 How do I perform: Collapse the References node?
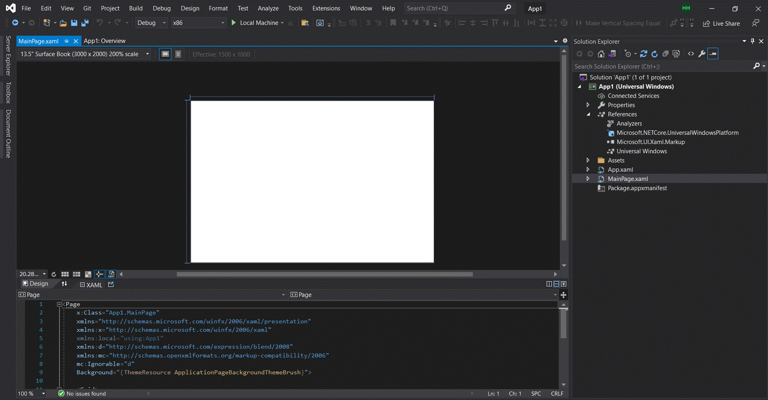click(x=588, y=114)
